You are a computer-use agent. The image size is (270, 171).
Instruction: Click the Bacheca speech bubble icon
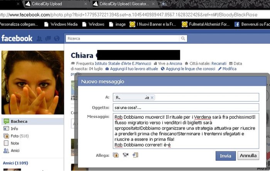click(7, 121)
